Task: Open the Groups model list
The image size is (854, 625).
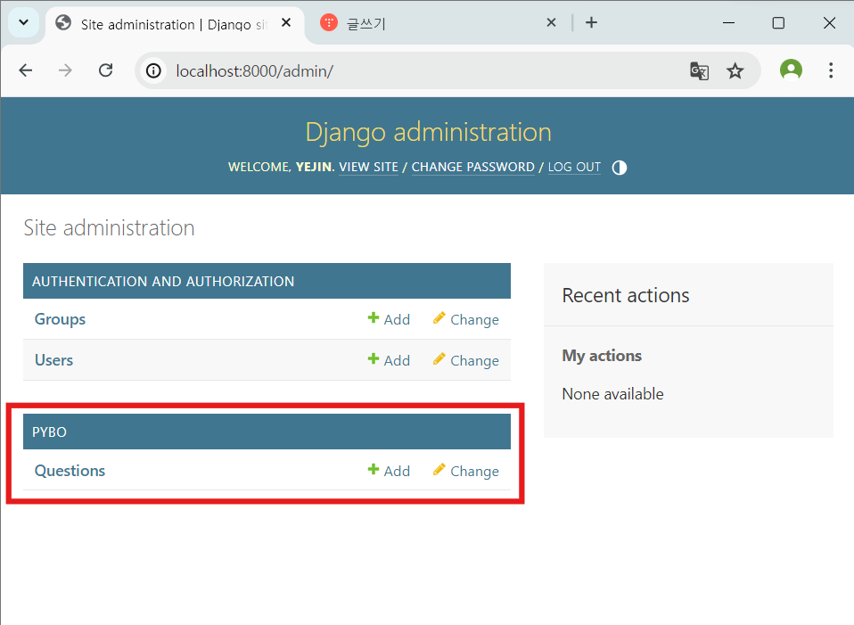Action: pos(60,319)
